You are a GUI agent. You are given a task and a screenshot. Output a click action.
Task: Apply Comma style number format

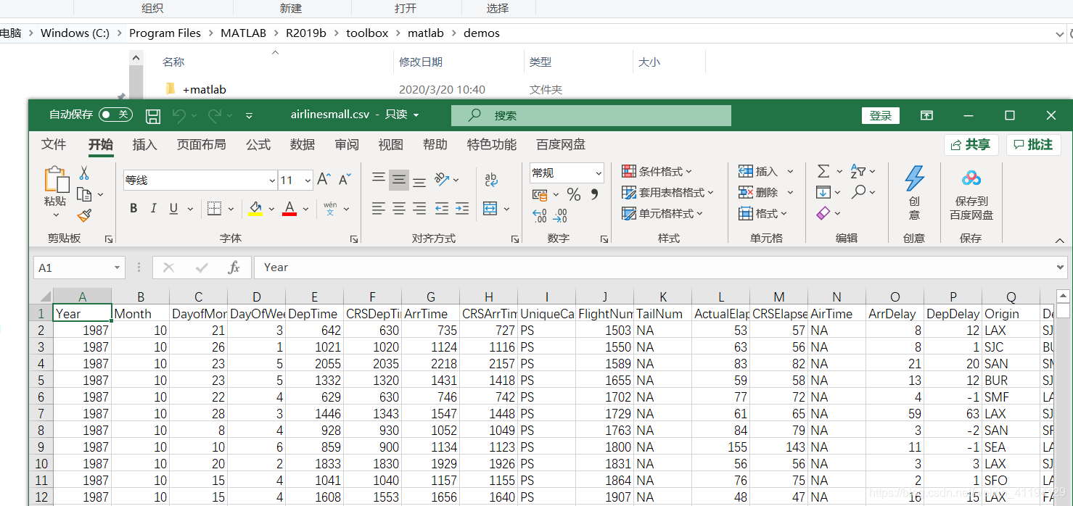click(595, 194)
